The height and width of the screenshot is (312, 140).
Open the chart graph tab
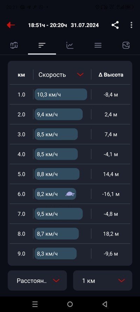coord(70,45)
